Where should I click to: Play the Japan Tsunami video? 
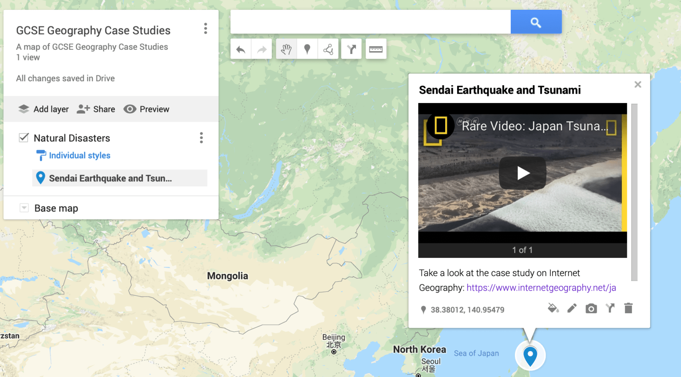[523, 173]
